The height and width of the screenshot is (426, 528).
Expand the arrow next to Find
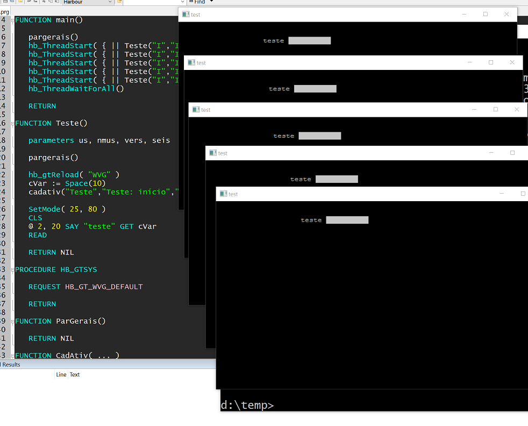(x=211, y=2)
